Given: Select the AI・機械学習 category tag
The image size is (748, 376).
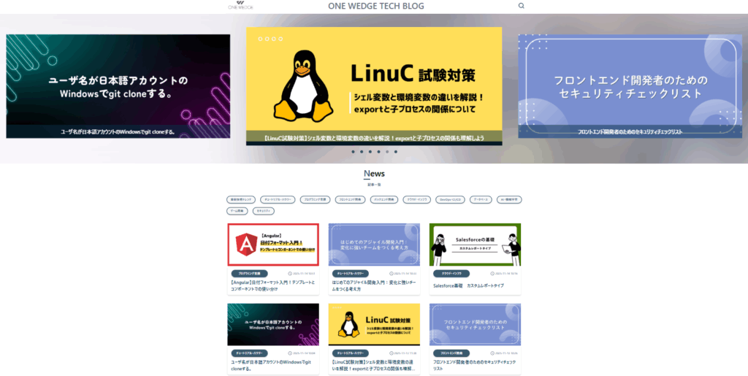Looking at the screenshot, I should [509, 199].
